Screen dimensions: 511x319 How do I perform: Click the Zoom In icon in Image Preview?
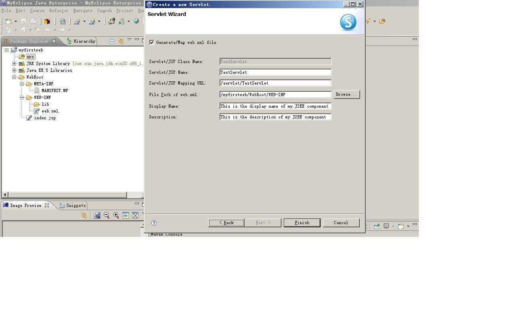(x=116, y=215)
